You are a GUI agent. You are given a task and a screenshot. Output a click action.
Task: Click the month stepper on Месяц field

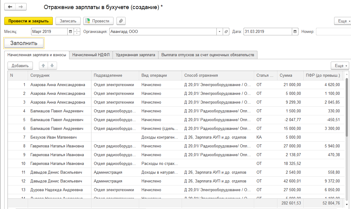pyautogui.click(x=77, y=31)
